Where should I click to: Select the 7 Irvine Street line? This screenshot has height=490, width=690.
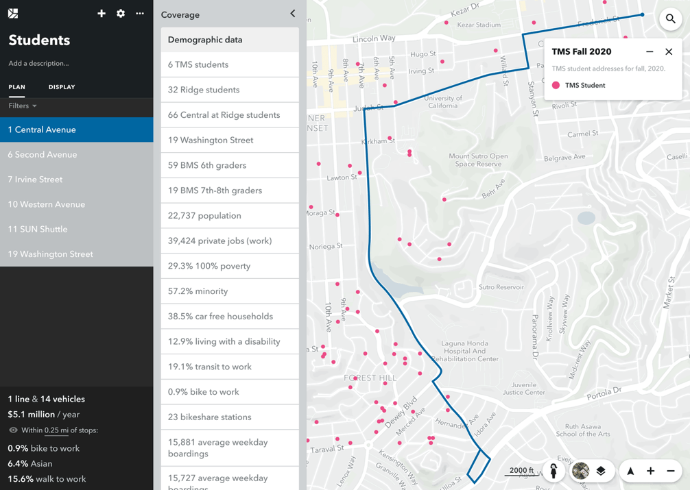click(x=77, y=180)
